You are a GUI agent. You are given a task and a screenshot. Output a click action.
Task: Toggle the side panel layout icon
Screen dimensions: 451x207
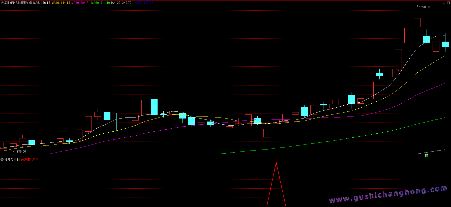(448, 3)
